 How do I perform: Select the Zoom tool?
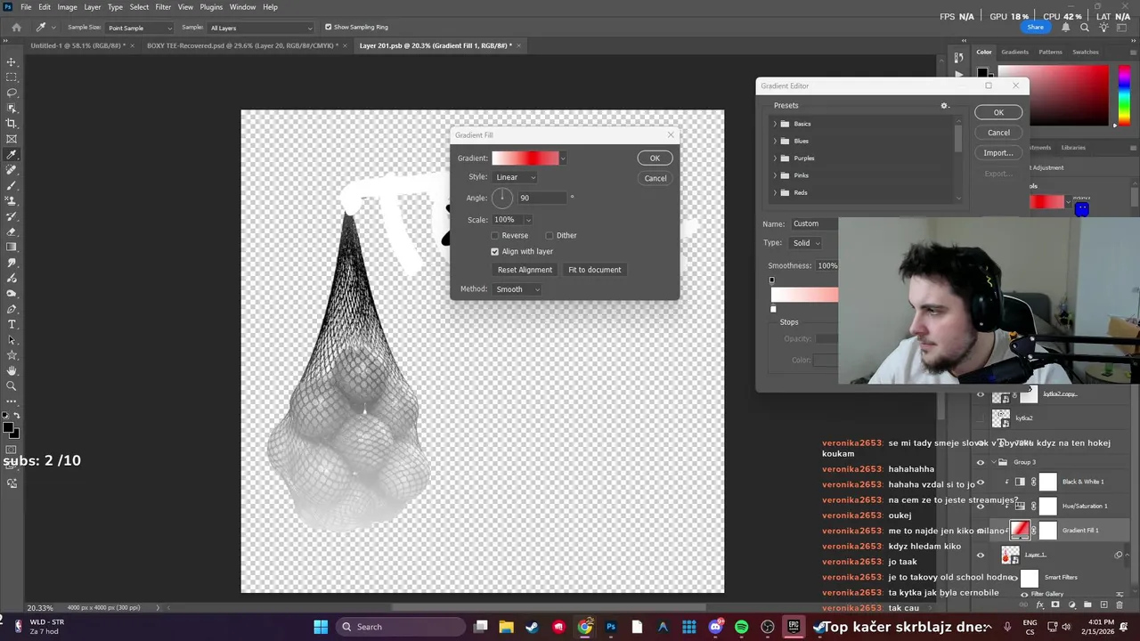[x=12, y=386]
